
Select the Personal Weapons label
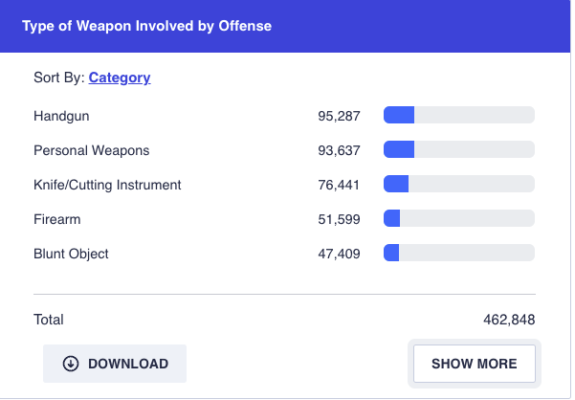(x=91, y=150)
